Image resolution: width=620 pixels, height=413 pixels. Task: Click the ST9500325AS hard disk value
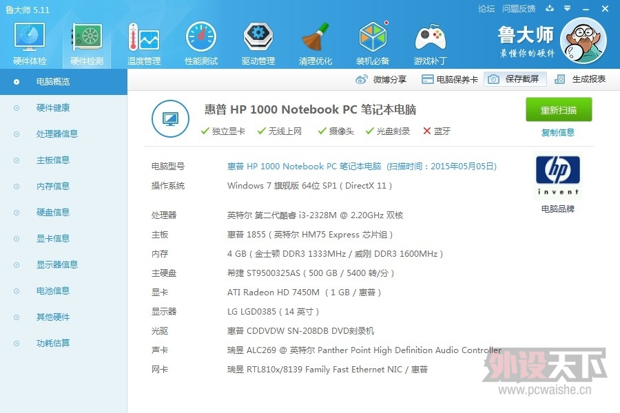[311, 273]
